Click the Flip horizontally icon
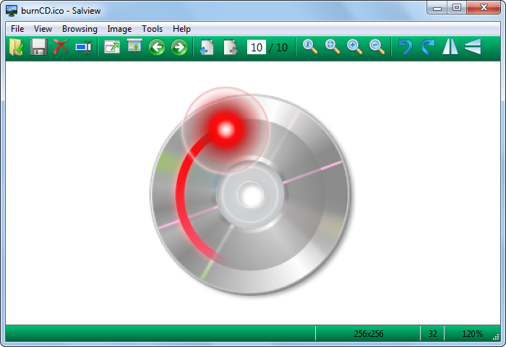This screenshot has width=506, height=347. 450,47
